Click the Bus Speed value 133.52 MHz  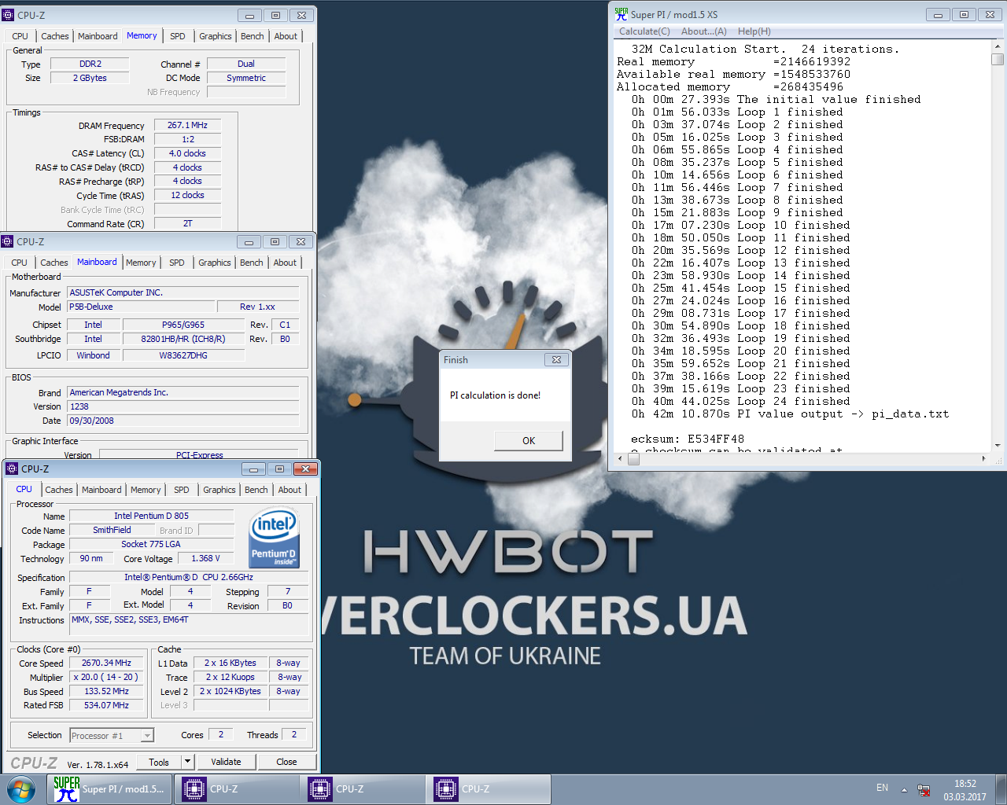tap(106, 691)
